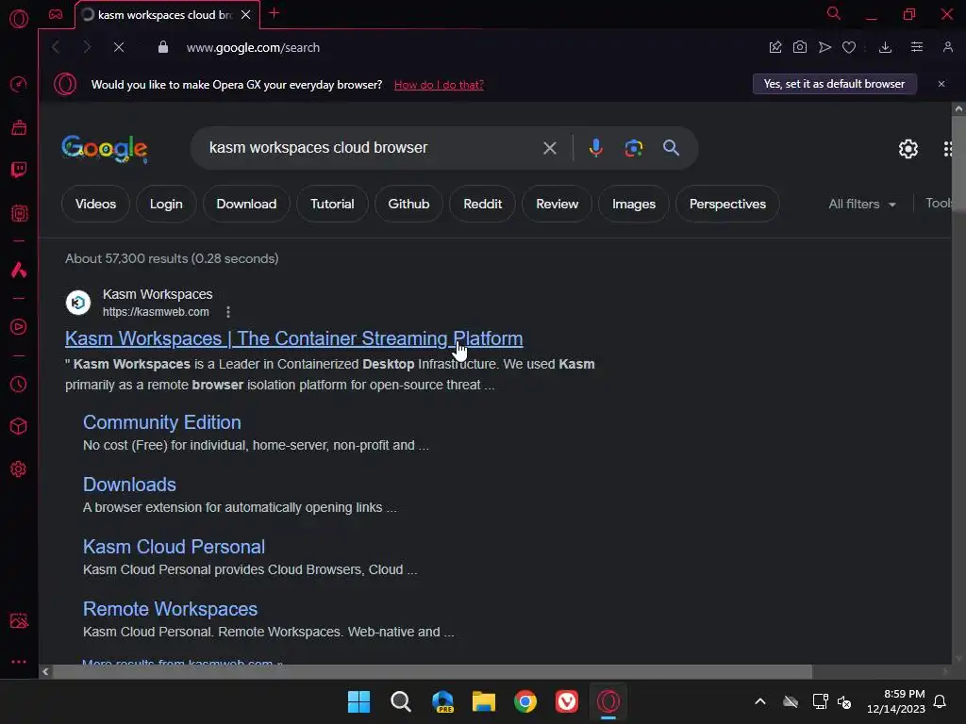This screenshot has width=966, height=724.
Task: Click the pinboard pin icon in address bar
Action: pos(775,47)
